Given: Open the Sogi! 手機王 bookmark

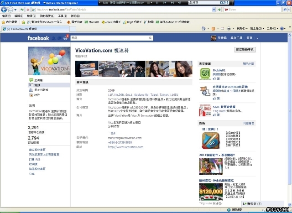Looking at the screenshot, I should pos(132,22).
